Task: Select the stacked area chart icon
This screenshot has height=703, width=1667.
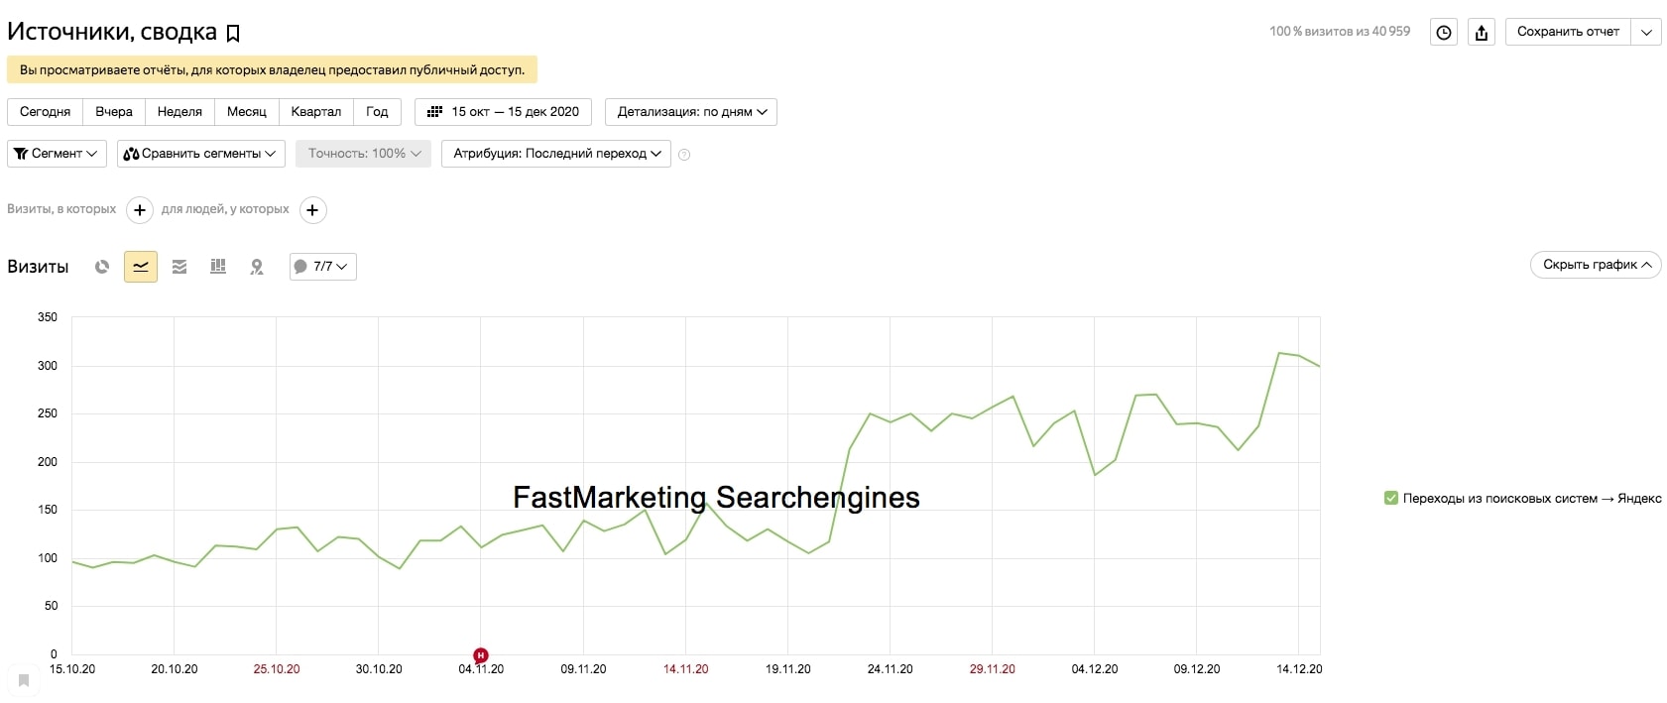Action: point(179,267)
